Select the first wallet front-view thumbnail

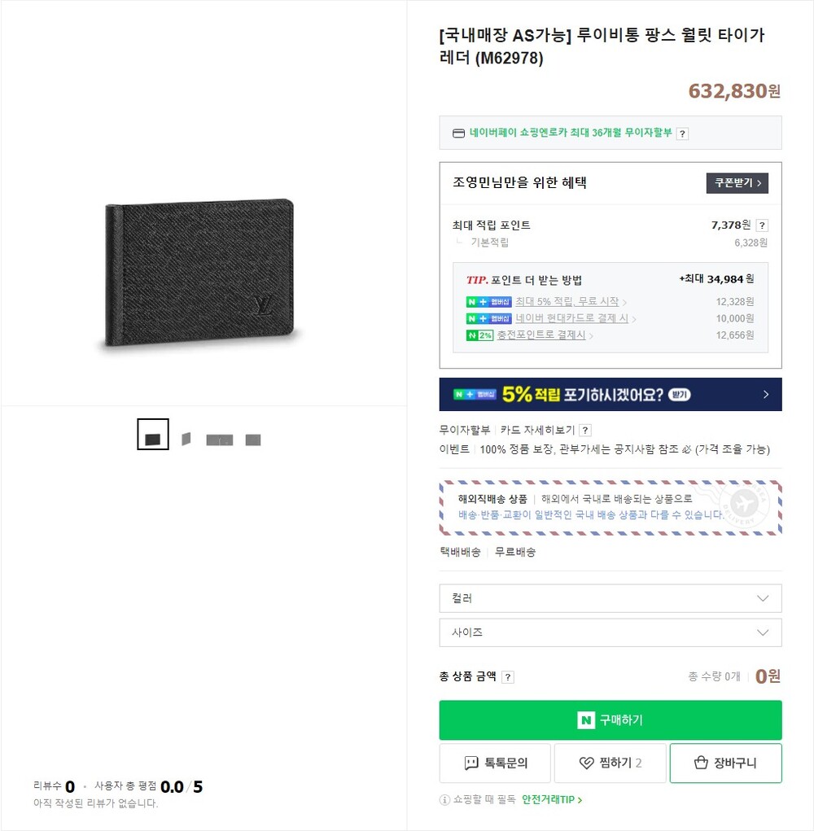[153, 435]
